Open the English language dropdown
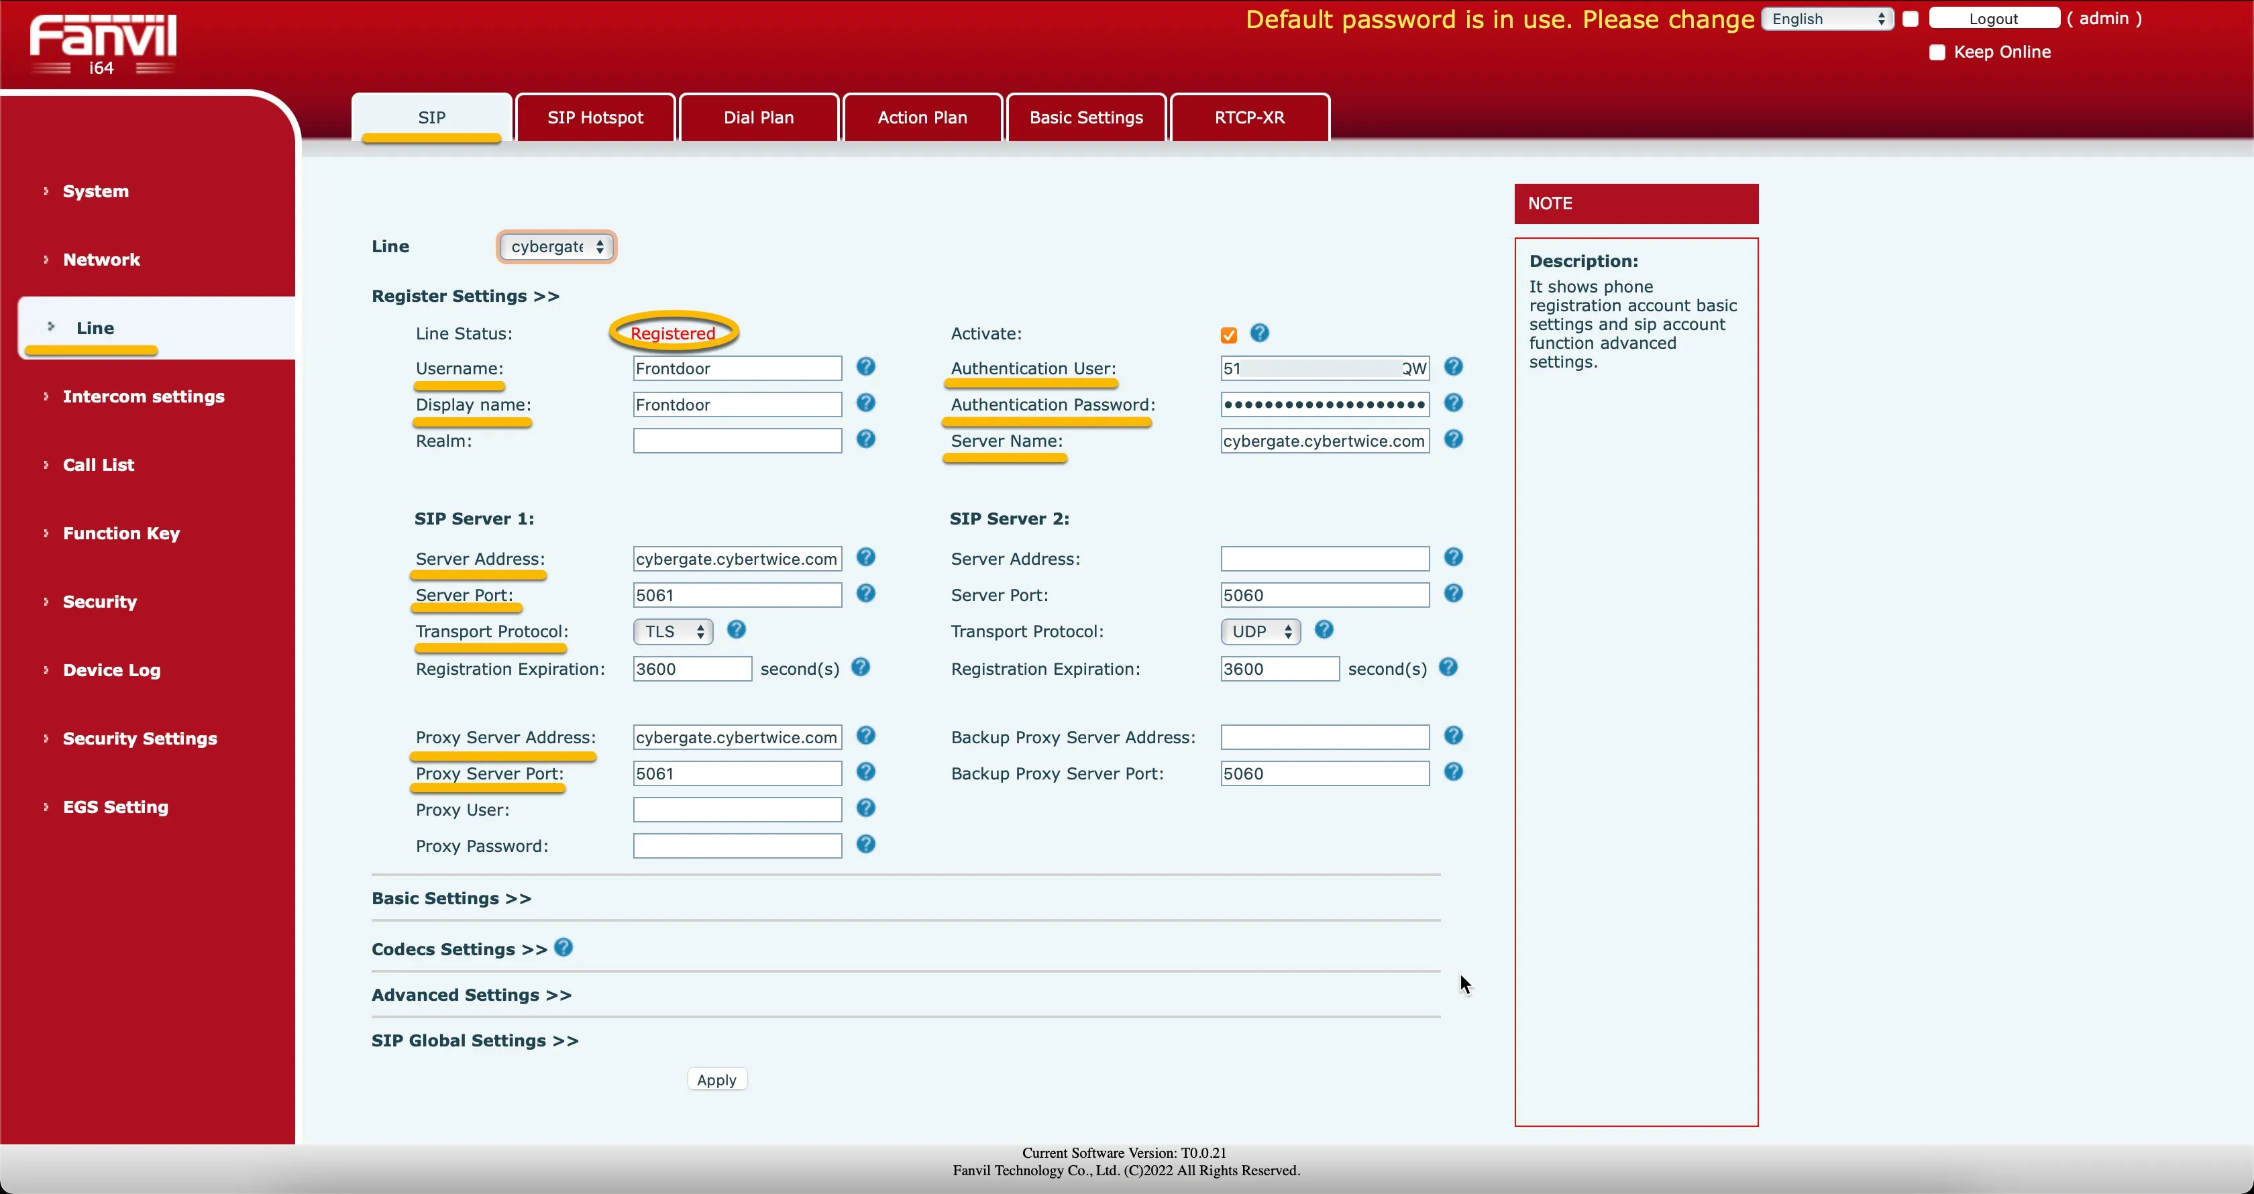 tap(1827, 19)
